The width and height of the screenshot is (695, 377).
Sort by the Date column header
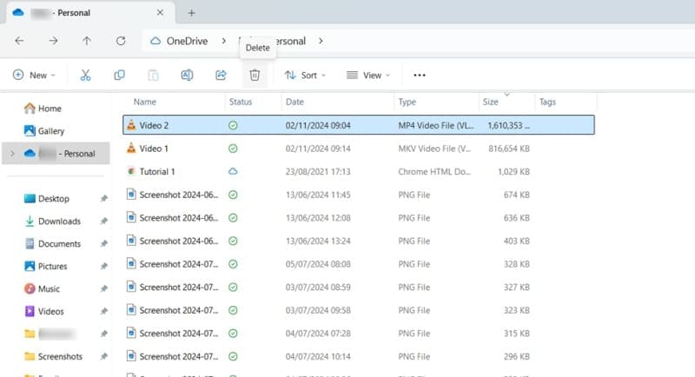(x=295, y=102)
